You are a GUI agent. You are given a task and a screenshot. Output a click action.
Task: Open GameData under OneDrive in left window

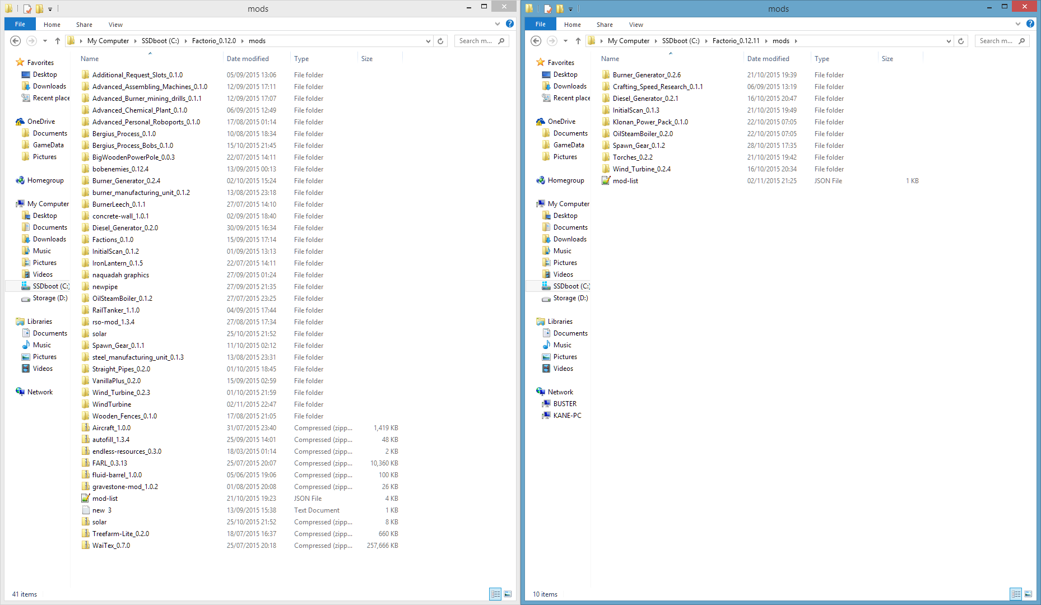(x=43, y=145)
